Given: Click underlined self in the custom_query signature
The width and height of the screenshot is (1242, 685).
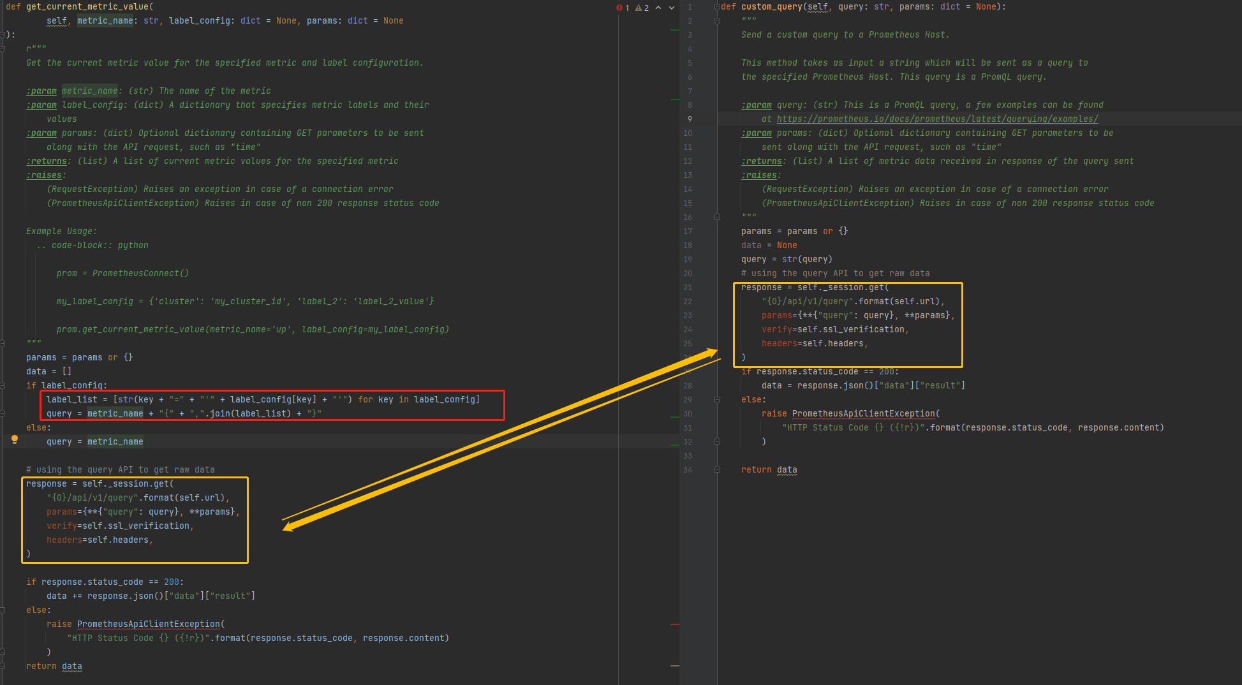Looking at the screenshot, I should point(817,6).
